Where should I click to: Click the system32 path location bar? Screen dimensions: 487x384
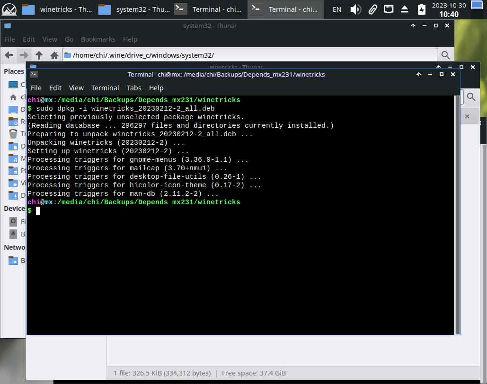tap(250, 55)
